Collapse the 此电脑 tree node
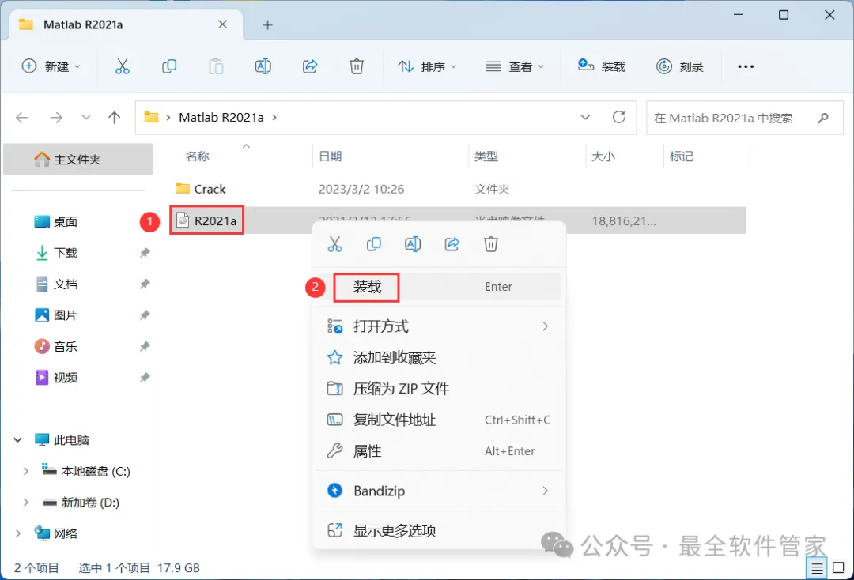The width and height of the screenshot is (854, 580). point(18,439)
